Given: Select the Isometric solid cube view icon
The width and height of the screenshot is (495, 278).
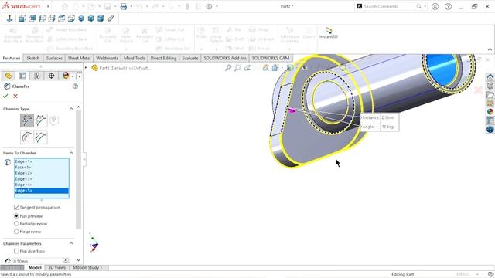Looking at the screenshot, I should coord(81,19).
